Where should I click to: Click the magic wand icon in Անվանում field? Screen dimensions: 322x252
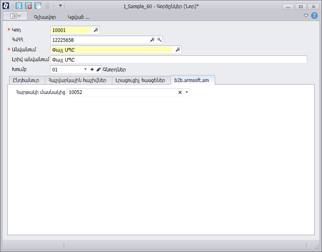point(178,50)
